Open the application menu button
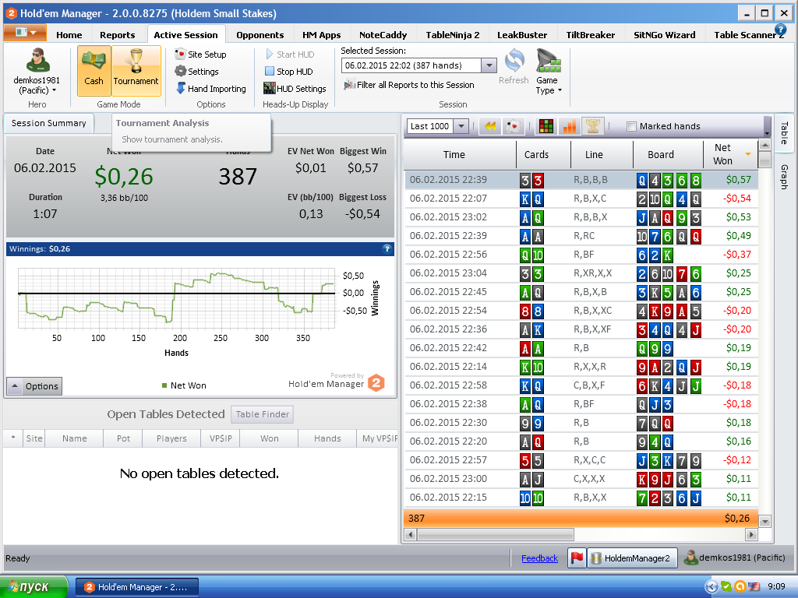The width and height of the screenshot is (798, 598). pyautogui.click(x=25, y=33)
